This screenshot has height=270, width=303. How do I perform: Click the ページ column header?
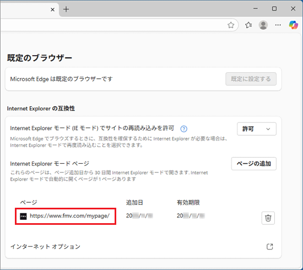29,203
